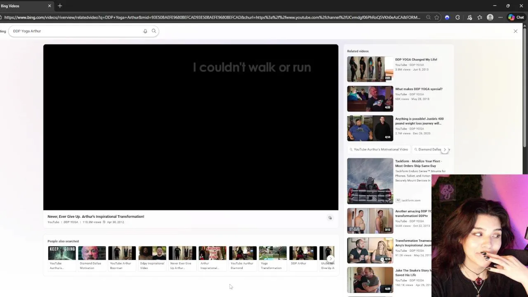Image resolution: width=528 pixels, height=297 pixels.
Task: Open 'Jake The Snake's Story' title link
Action: point(413,273)
